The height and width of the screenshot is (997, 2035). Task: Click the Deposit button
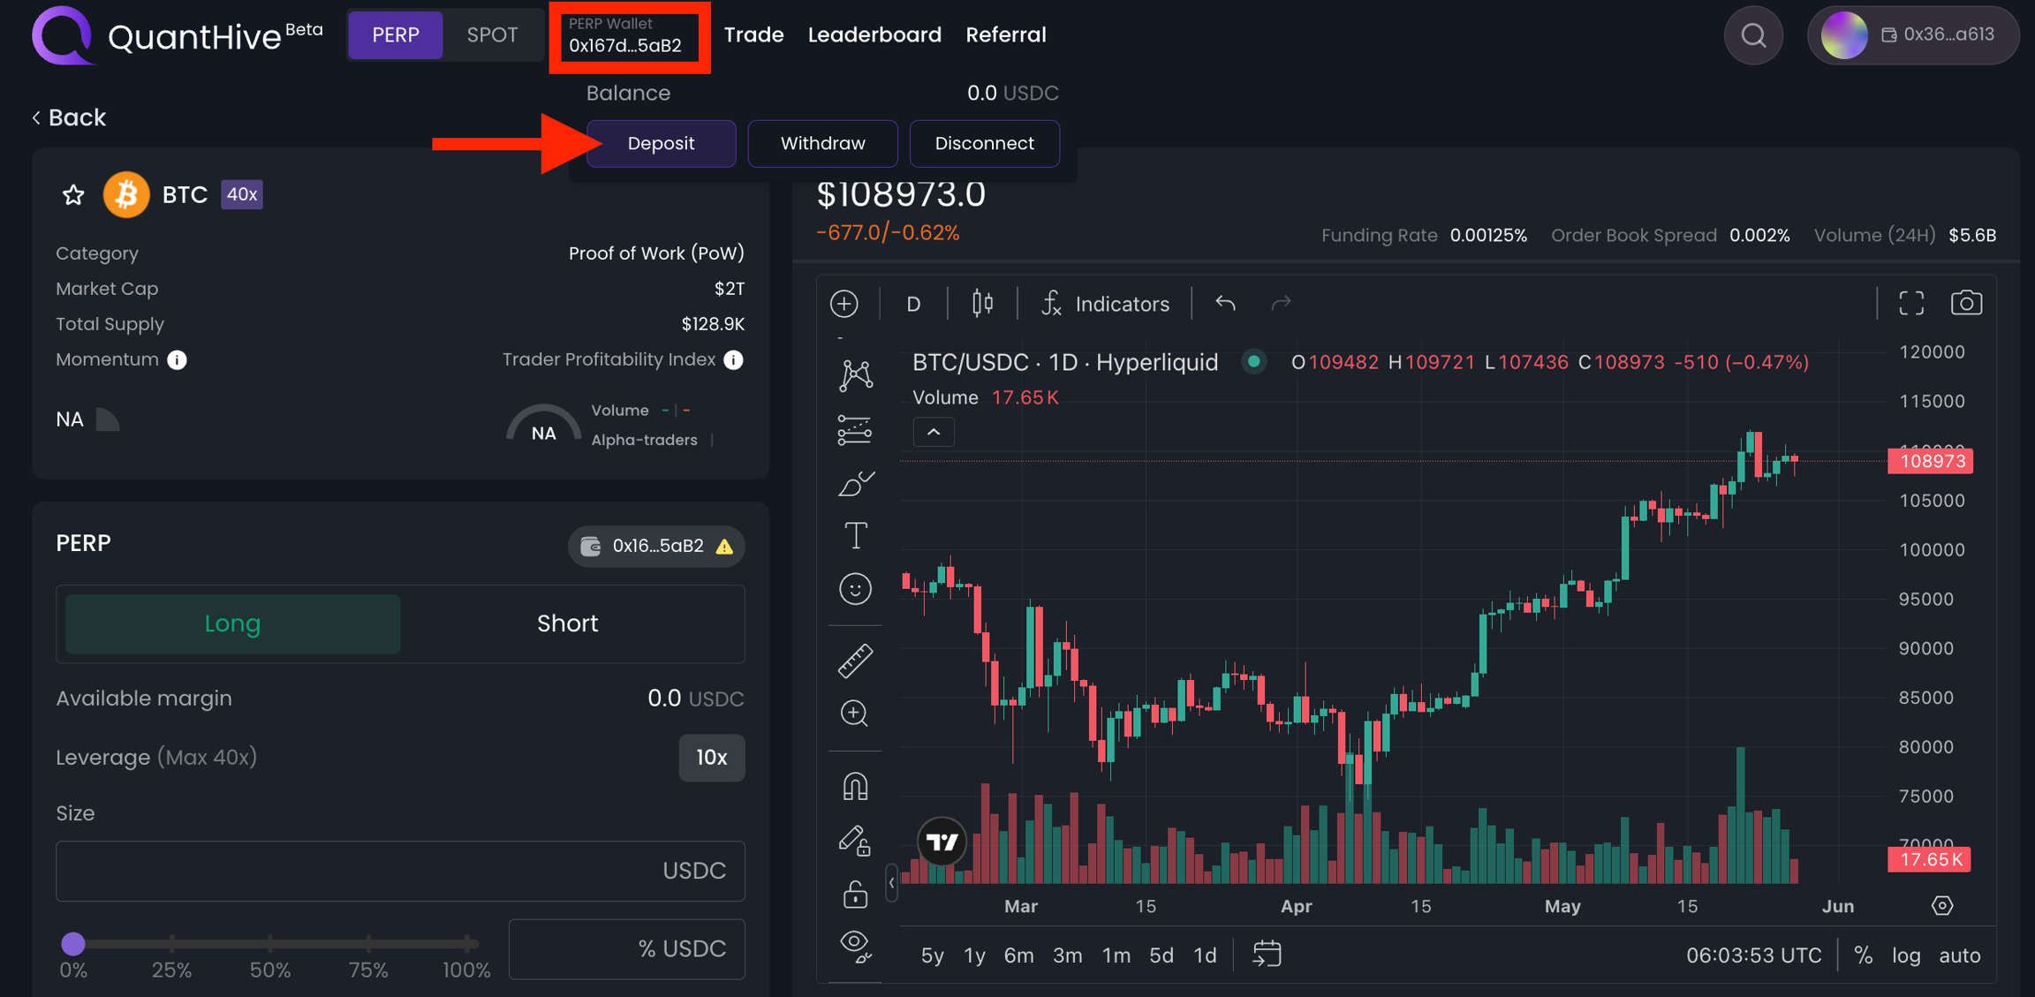(661, 143)
